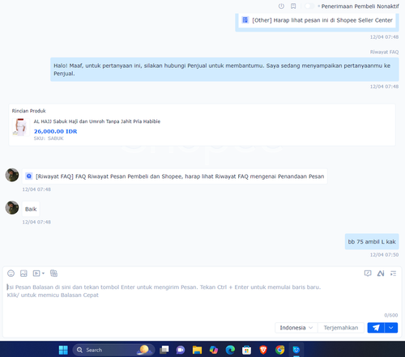The height and width of the screenshot is (357, 405).
Task: Click the video attachment icon
Action: click(36, 274)
